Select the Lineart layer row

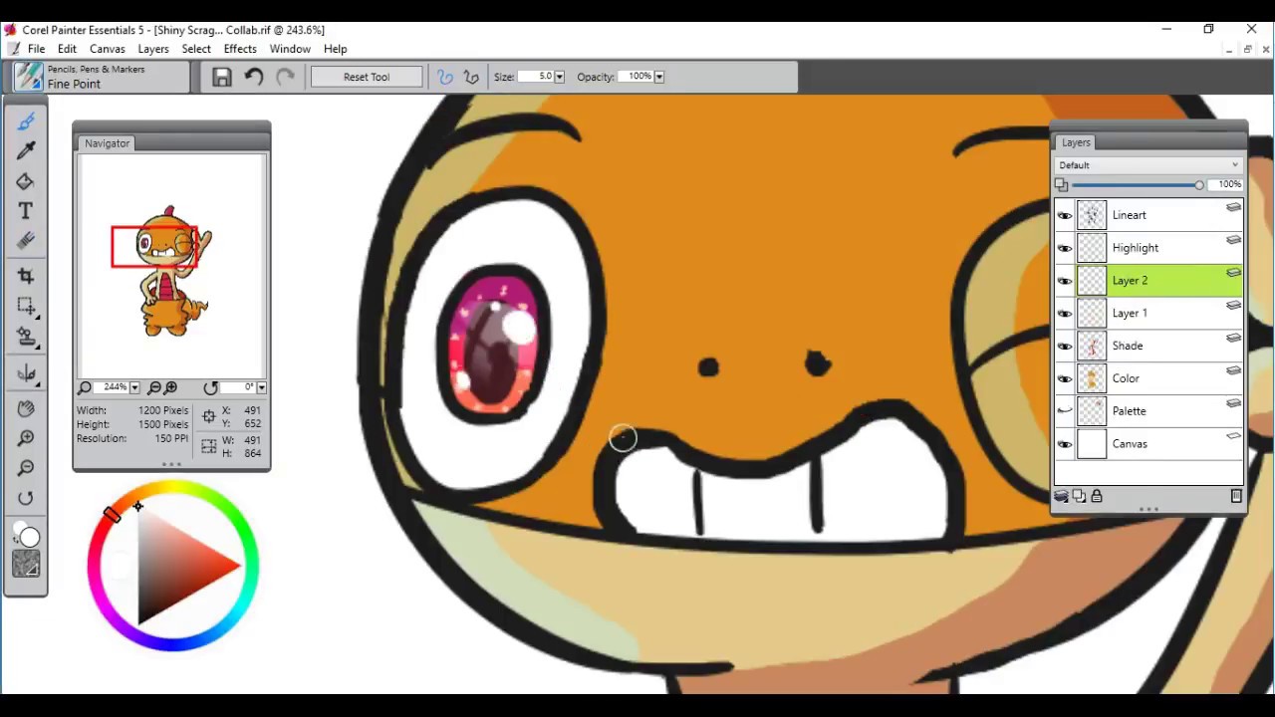(x=1148, y=215)
